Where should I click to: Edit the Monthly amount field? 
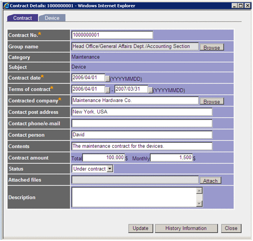171,158
